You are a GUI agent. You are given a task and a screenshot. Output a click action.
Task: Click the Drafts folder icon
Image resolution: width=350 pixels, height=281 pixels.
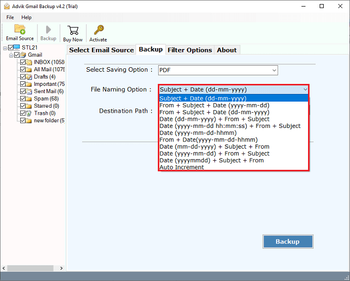pos(29,77)
